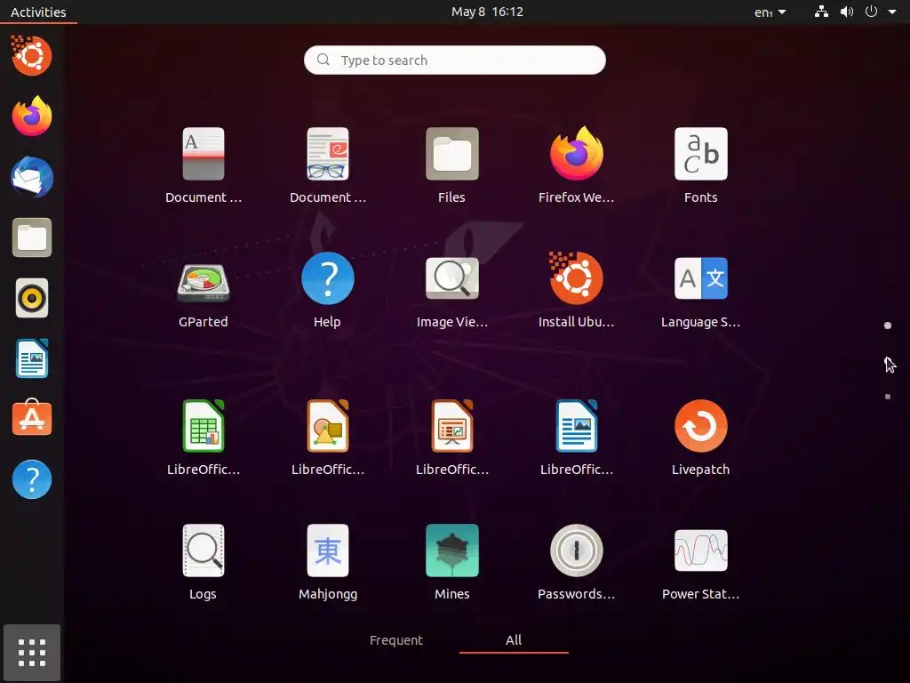Launch Rhythmbox music player from the dock
Viewport: 910px width, 683px height.
pos(32,299)
